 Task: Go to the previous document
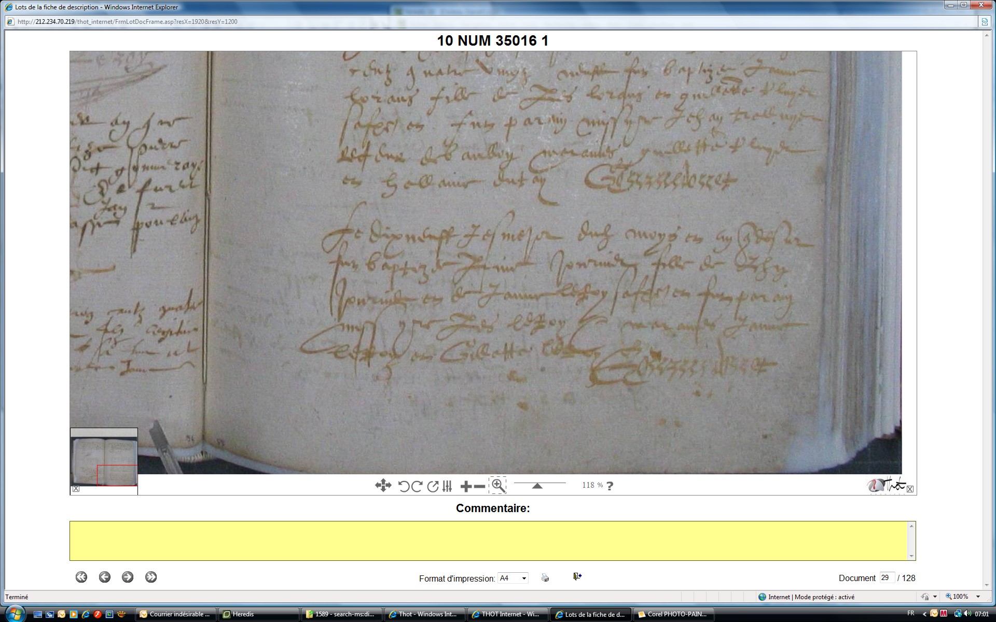[105, 577]
